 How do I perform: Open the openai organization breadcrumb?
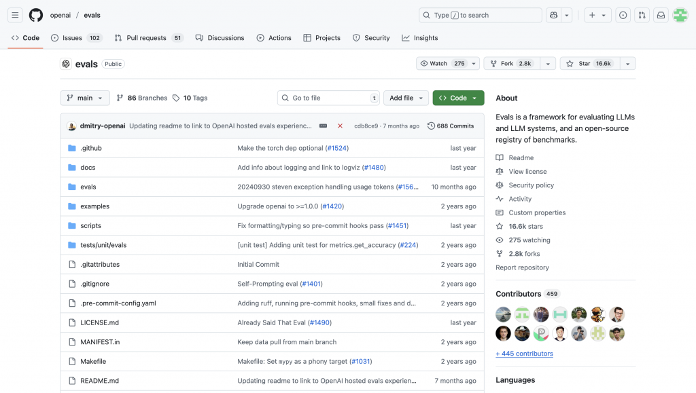point(60,15)
